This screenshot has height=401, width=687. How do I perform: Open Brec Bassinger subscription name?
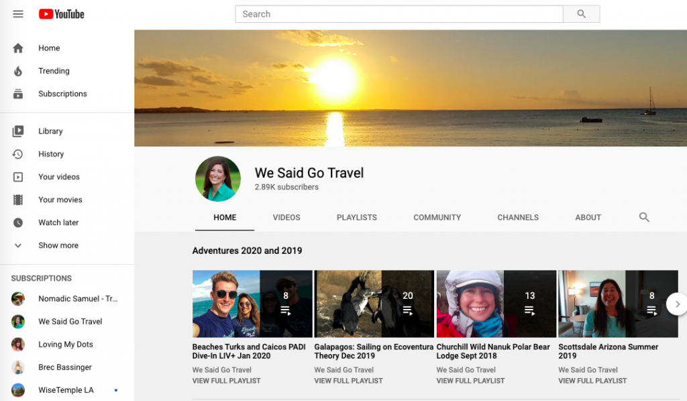[x=65, y=367]
